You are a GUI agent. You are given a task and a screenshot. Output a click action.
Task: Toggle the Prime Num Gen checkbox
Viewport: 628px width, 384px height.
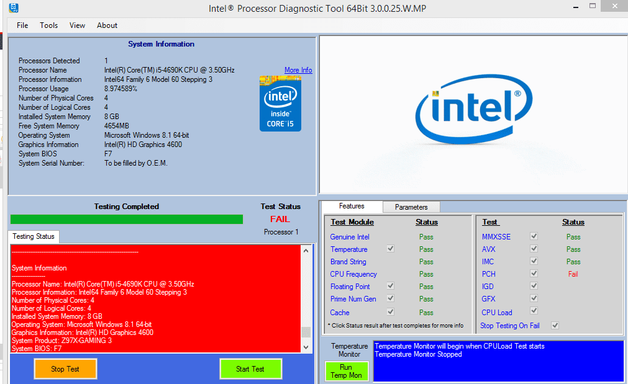tap(391, 298)
